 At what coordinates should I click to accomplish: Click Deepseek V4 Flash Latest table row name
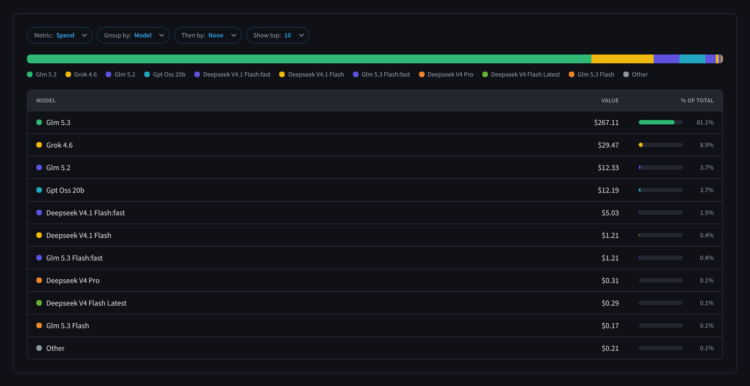coord(86,303)
